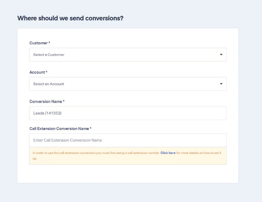Follow the Click here link
Viewport: 262px width, 202px height.
coord(168,153)
